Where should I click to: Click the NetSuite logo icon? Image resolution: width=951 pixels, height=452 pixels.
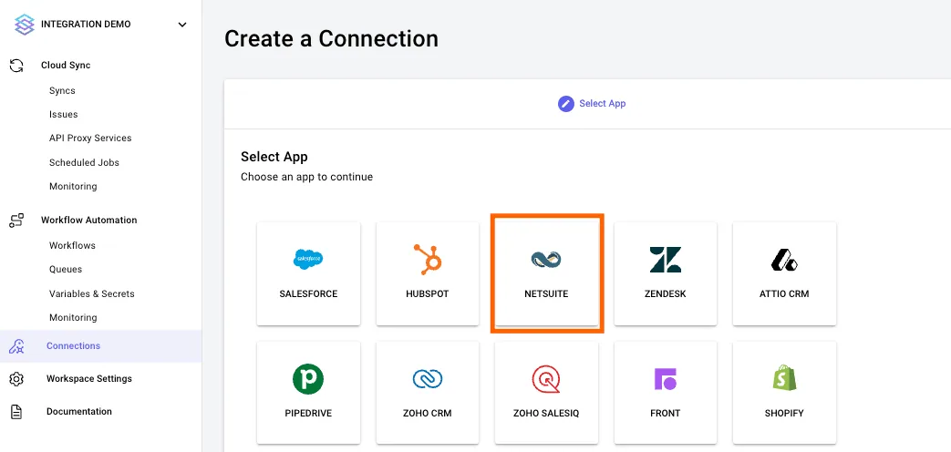pos(546,260)
